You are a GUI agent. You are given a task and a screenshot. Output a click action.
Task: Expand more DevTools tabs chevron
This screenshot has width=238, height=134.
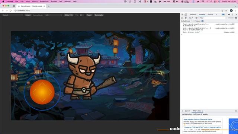[216, 15]
